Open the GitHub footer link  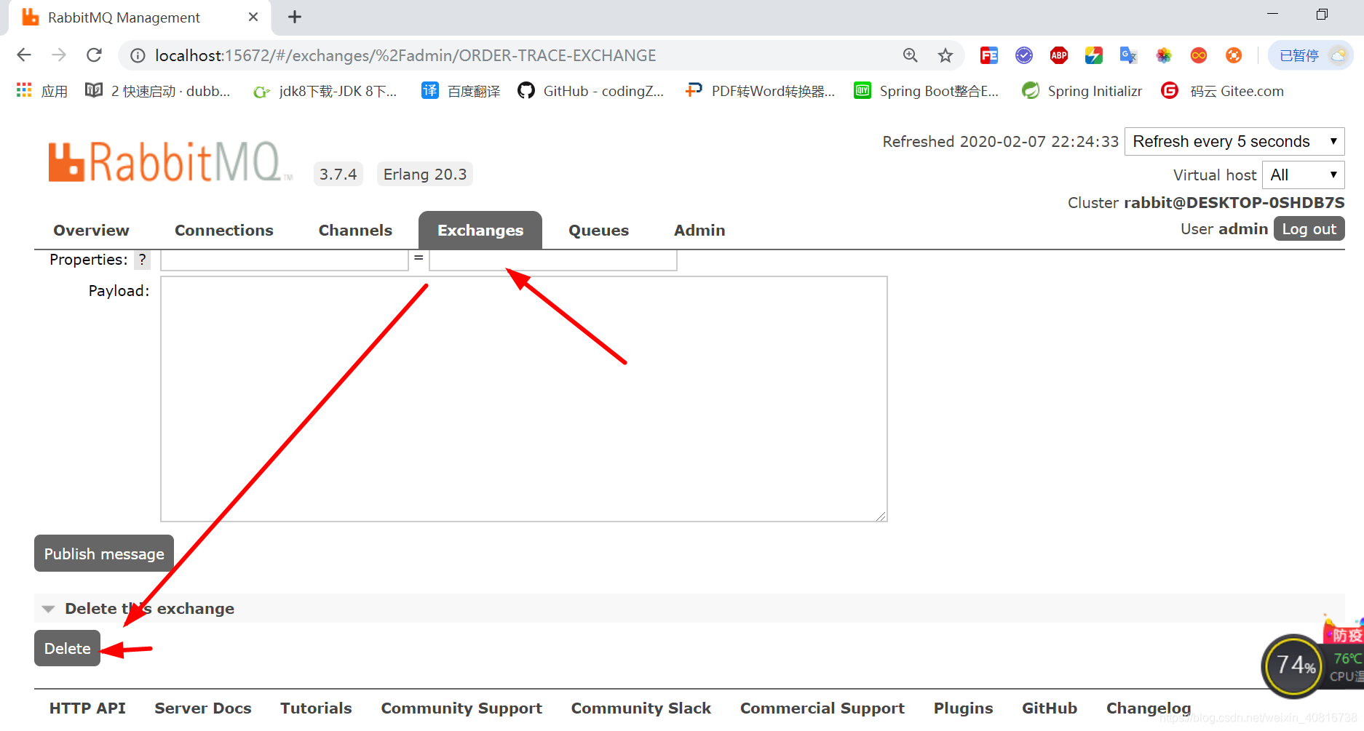tap(1050, 708)
